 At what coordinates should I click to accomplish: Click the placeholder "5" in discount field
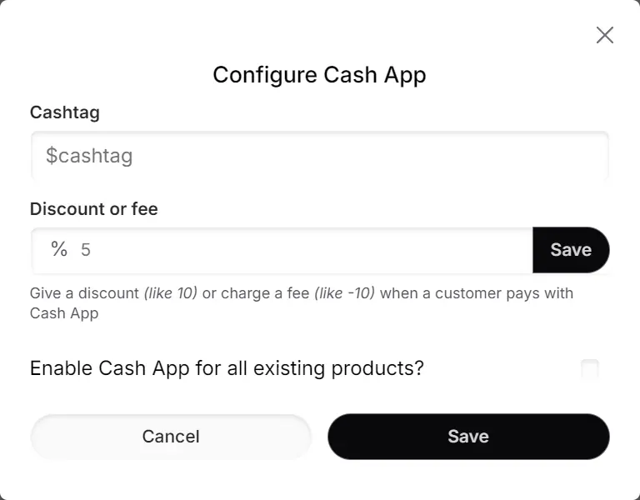tap(85, 249)
